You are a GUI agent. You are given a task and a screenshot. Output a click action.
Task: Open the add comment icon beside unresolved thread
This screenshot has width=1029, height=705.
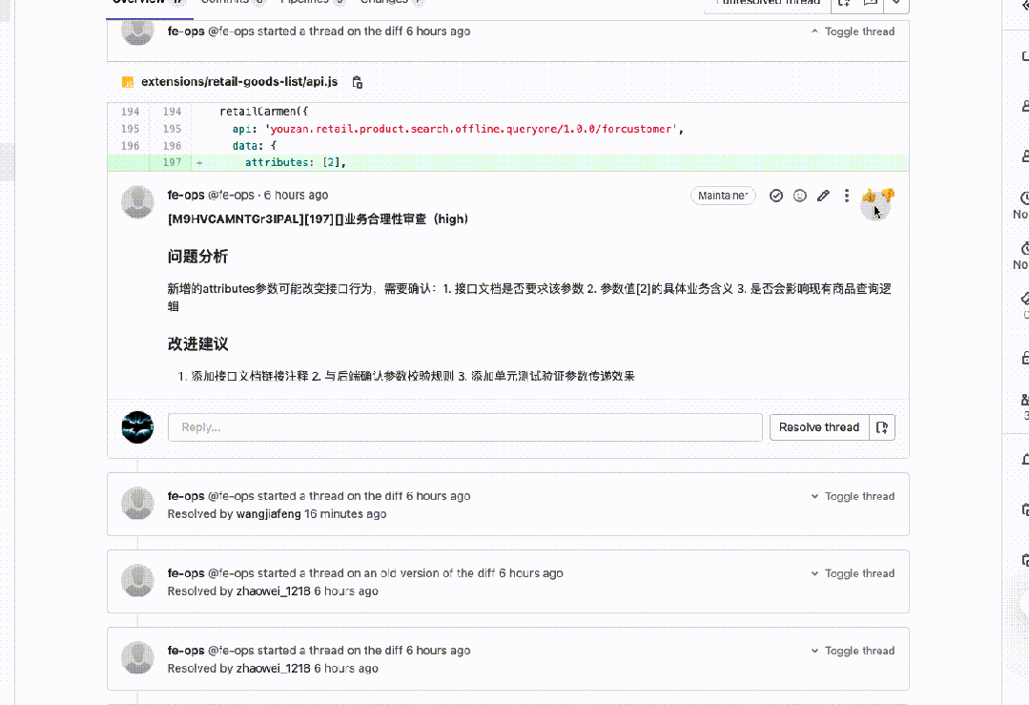coord(869,4)
